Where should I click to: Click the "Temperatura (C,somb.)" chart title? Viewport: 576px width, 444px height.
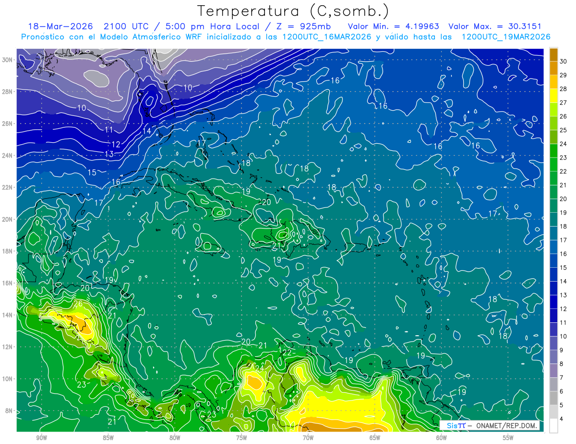(x=293, y=11)
